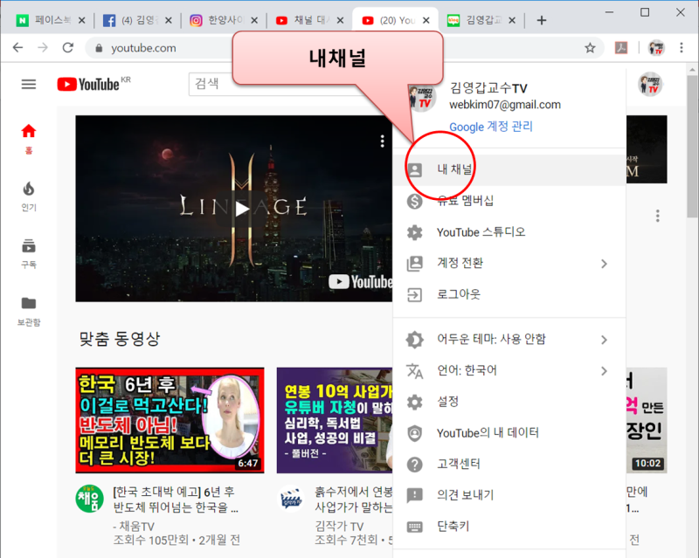The image size is (699, 558).
Task: Select Send feedback (의견 보내기)
Action: pyautogui.click(x=509, y=495)
